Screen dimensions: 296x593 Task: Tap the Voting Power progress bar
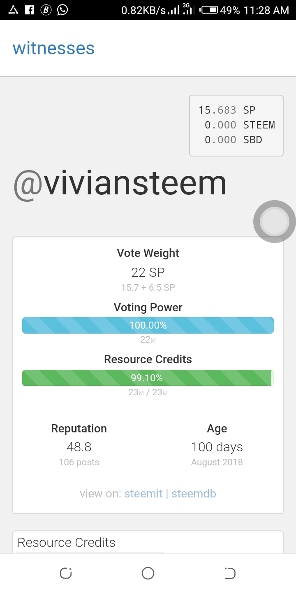pos(148,325)
